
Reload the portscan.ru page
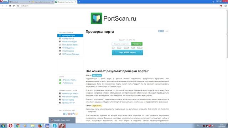10,6
